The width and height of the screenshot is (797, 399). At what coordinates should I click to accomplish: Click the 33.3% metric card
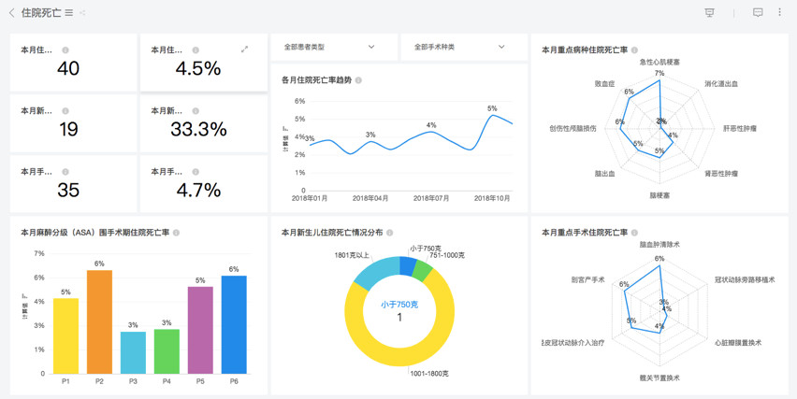click(x=204, y=123)
